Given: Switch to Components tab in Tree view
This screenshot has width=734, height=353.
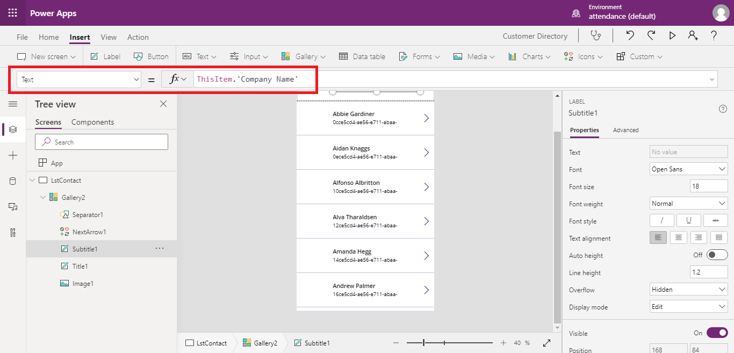Looking at the screenshot, I should pos(92,122).
